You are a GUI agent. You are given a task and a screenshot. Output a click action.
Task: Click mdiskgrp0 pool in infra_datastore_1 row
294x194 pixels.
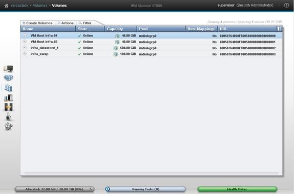(x=148, y=48)
